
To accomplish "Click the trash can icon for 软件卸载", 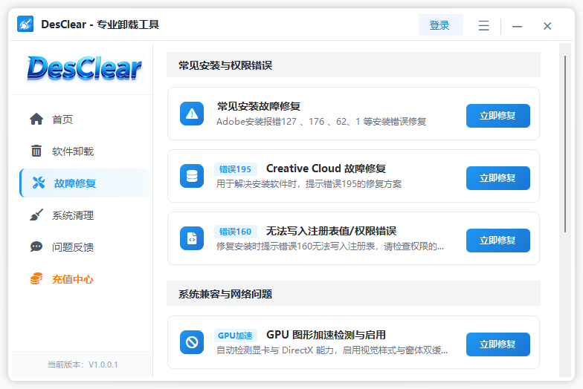I will pyautogui.click(x=36, y=151).
